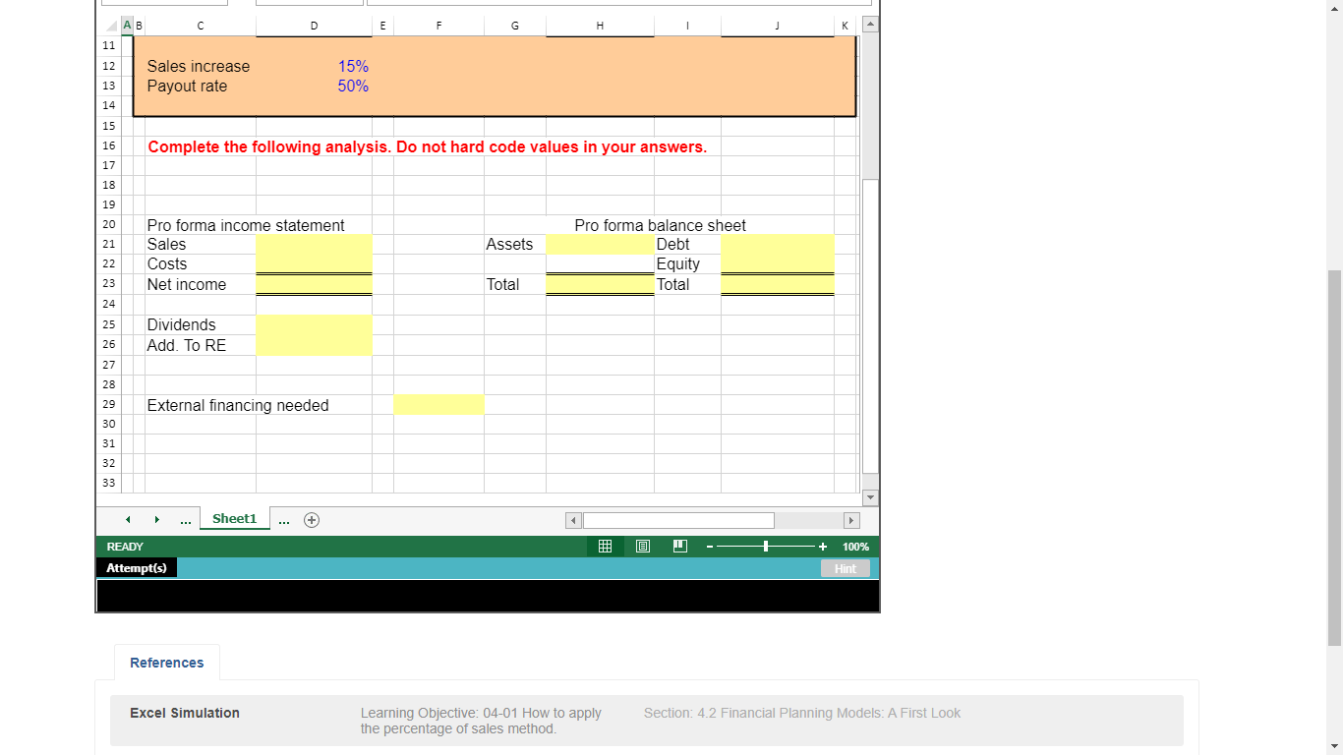Image resolution: width=1343 pixels, height=755 pixels.
Task: Switch to the Sheet1 tab
Action: 234,518
